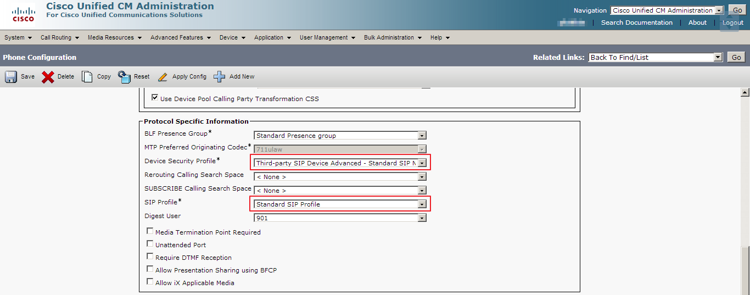The width and height of the screenshot is (750, 295).
Task: Click the Protocol Specific Information heading
Action: pos(196,121)
